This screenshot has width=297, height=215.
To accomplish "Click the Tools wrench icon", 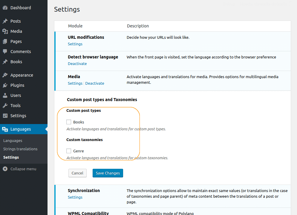I will [x=5, y=106].
